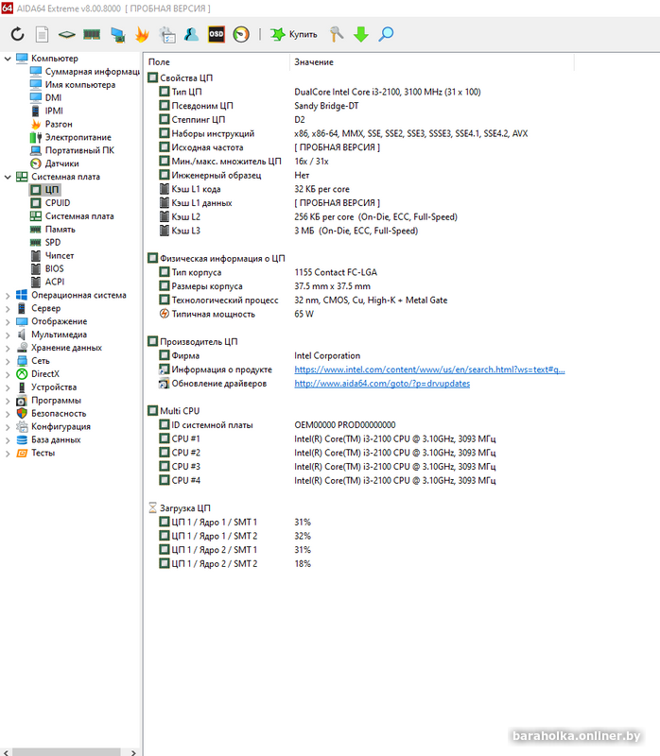Expand the Программы tree node
The width and height of the screenshot is (660, 756).
pyautogui.click(x=8, y=401)
